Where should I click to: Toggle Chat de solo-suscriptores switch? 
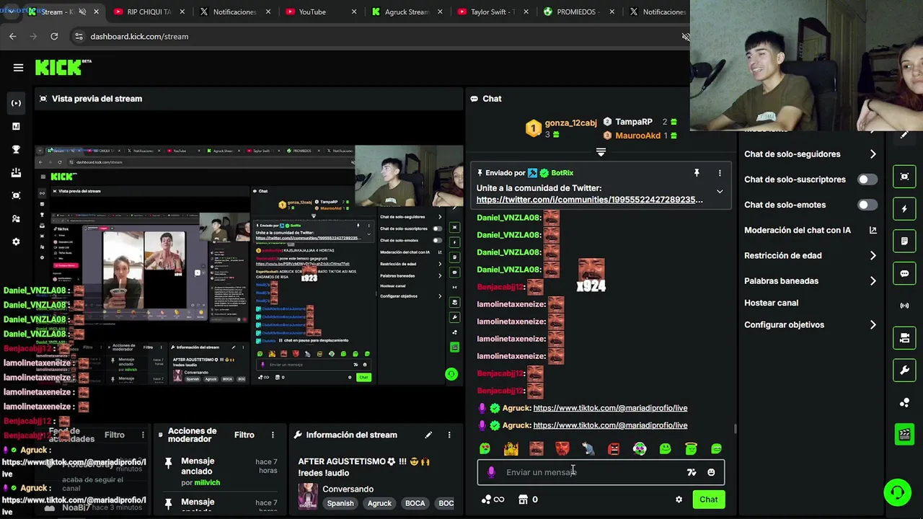[867, 179]
